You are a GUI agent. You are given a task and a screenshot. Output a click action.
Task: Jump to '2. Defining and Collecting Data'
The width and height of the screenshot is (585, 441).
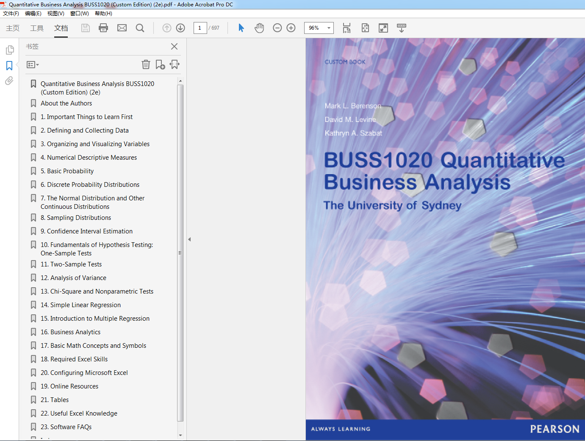[85, 130]
